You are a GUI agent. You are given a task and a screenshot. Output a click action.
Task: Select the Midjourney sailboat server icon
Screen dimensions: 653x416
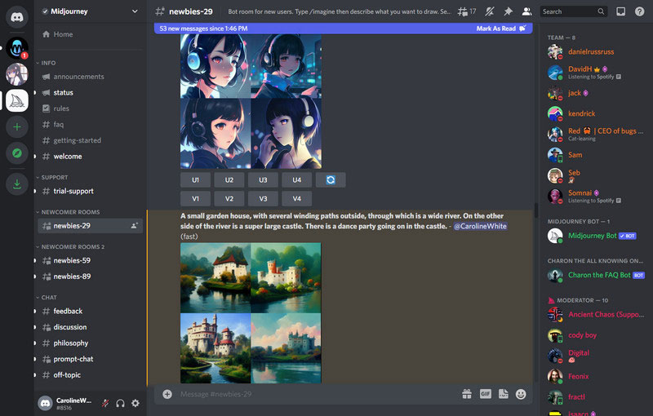[x=17, y=100]
